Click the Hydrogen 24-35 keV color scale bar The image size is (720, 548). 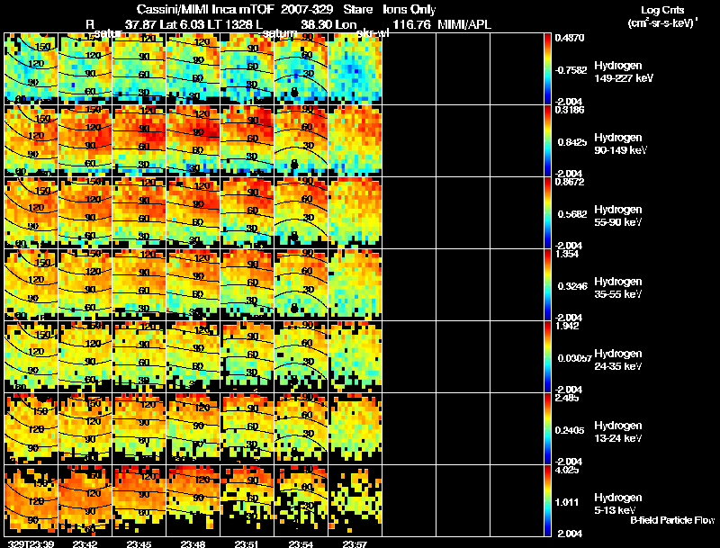(547, 357)
